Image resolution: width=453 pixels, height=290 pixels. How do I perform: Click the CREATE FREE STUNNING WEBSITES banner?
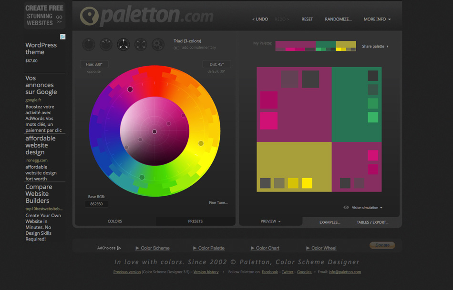pyautogui.click(x=44, y=16)
